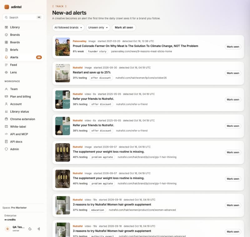250x237 pixels.
Task: Open the White-label settings page
Action: pos(23,126)
